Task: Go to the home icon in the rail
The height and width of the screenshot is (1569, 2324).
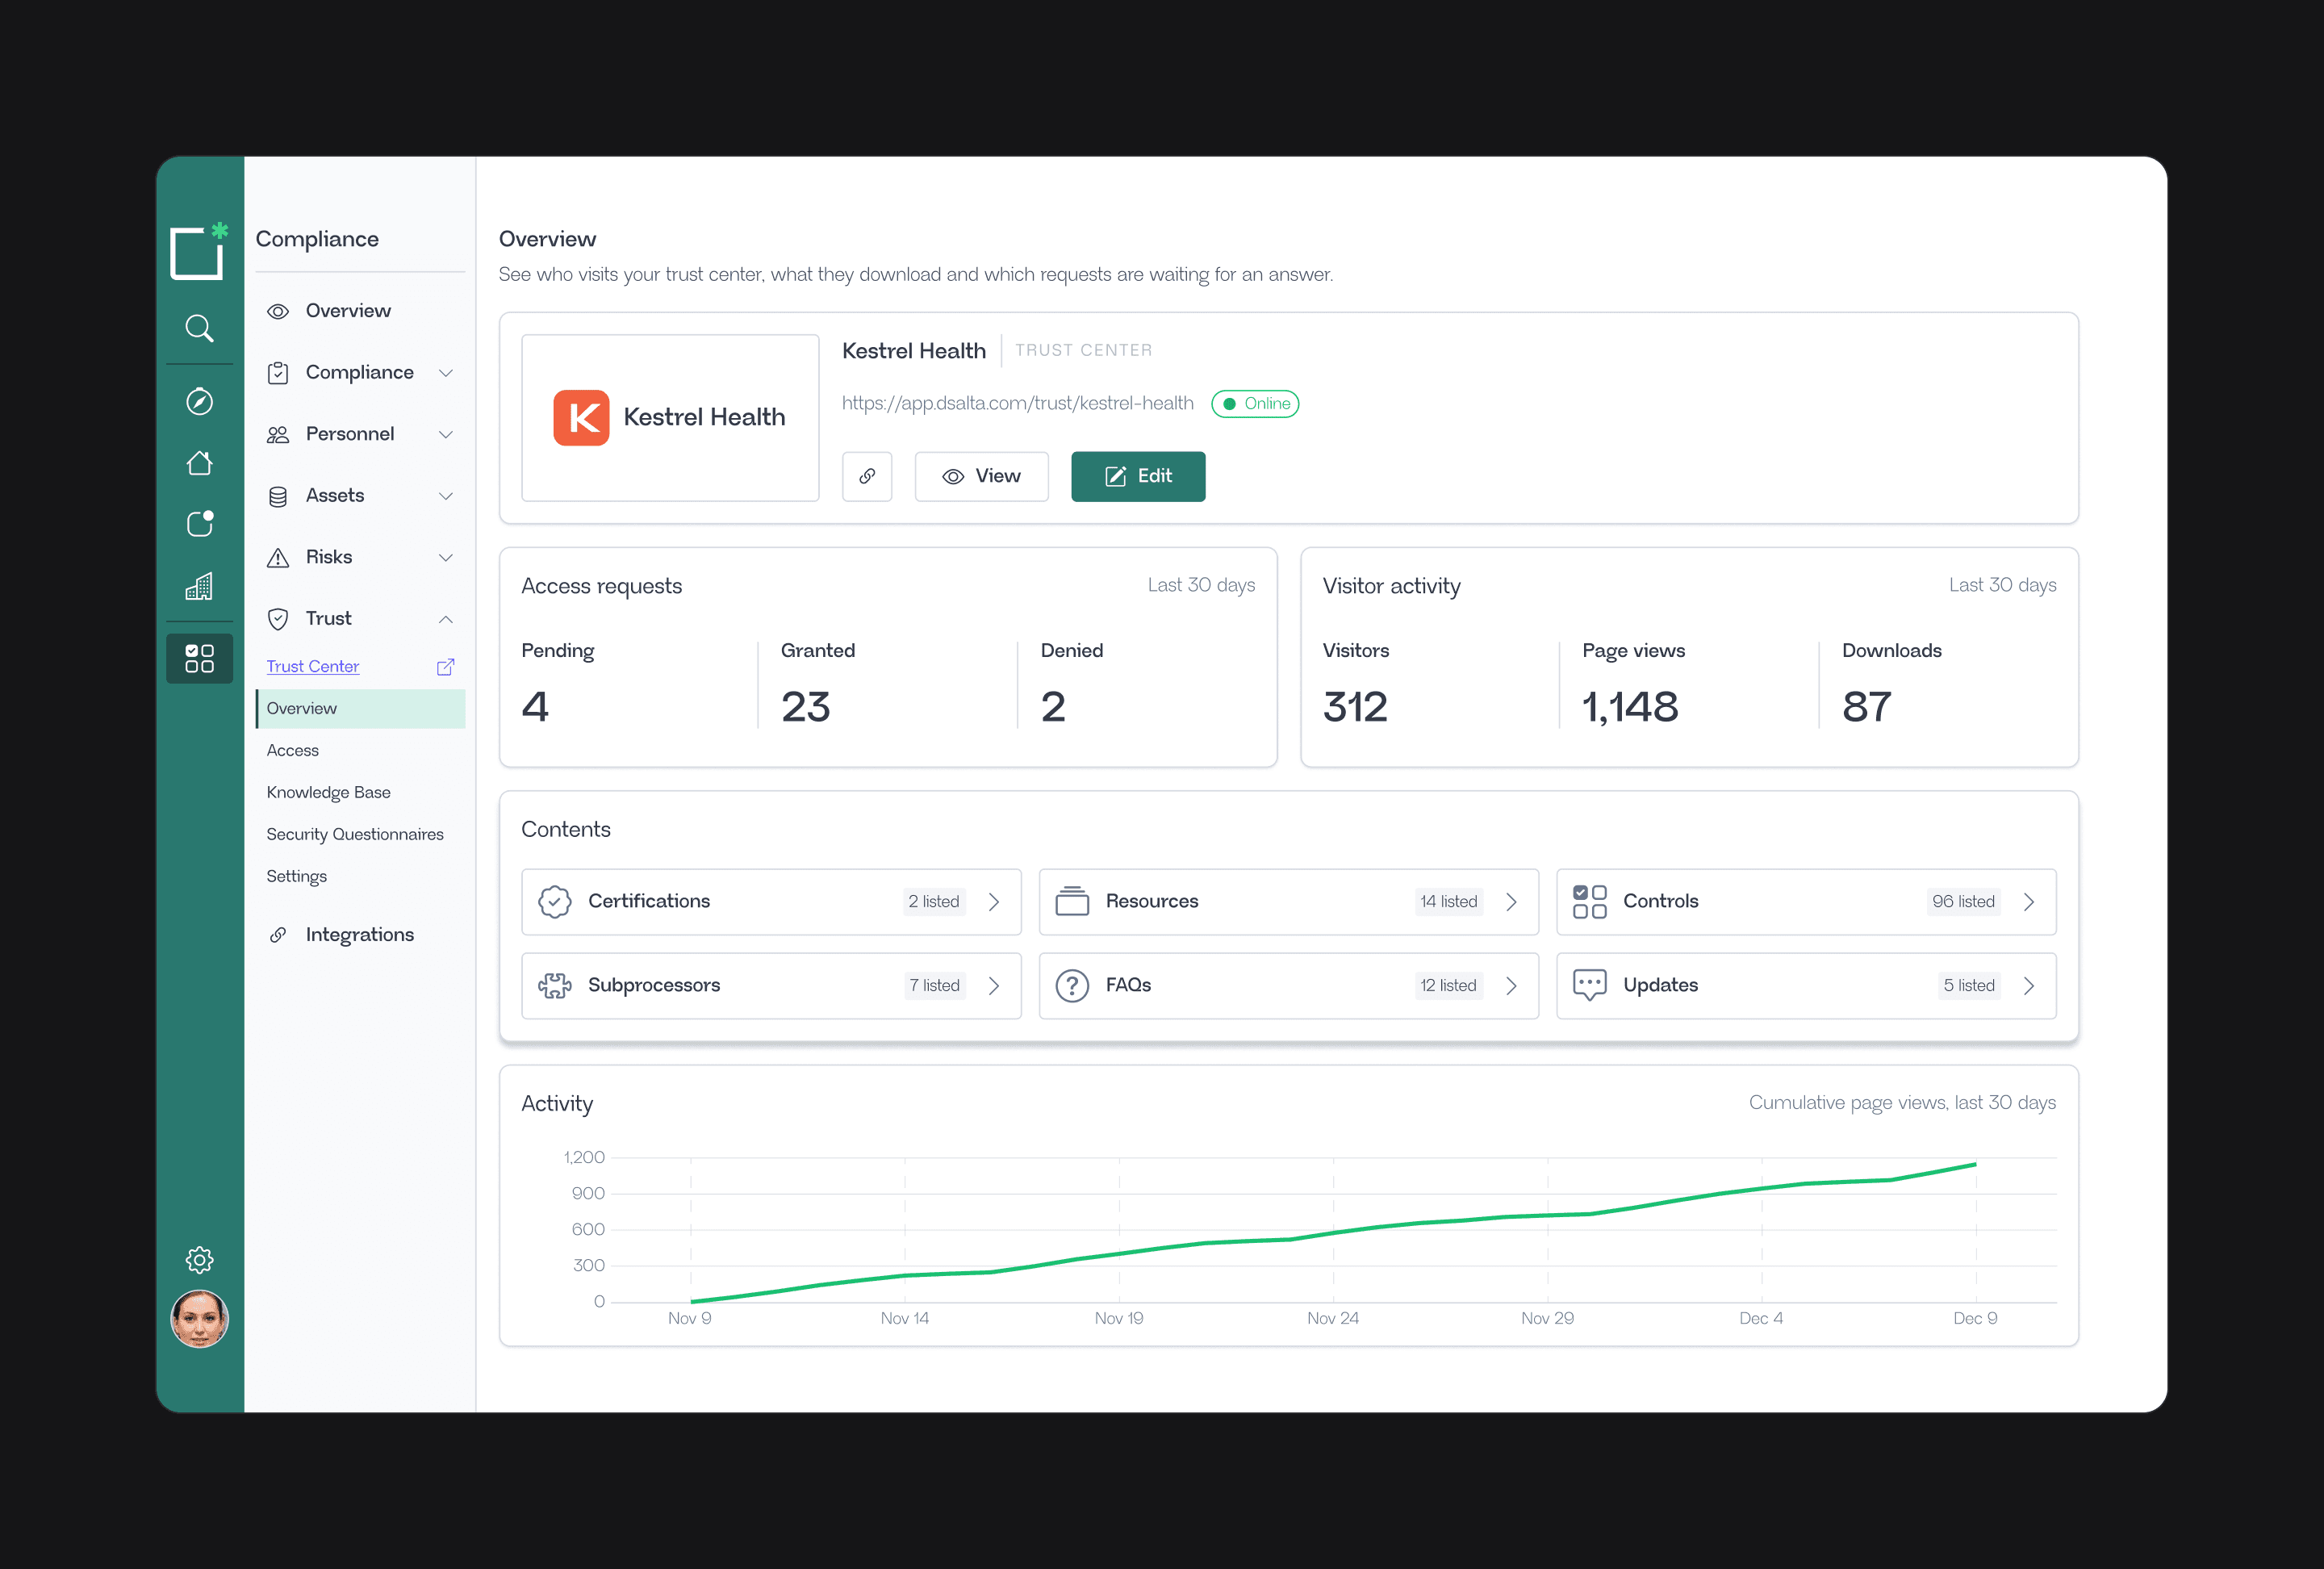Action: point(199,463)
